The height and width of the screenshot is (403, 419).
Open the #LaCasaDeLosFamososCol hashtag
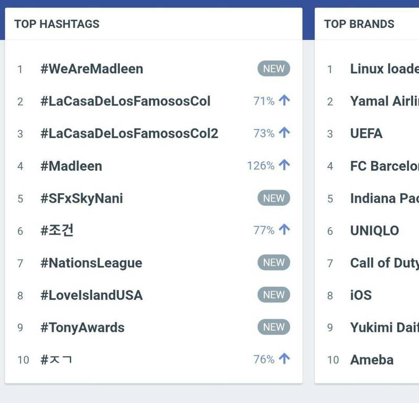tap(125, 101)
